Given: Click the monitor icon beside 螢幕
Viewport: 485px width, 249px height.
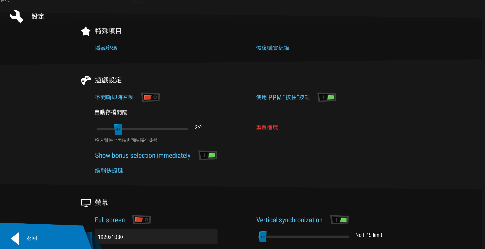Looking at the screenshot, I should (x=86, y=202).
